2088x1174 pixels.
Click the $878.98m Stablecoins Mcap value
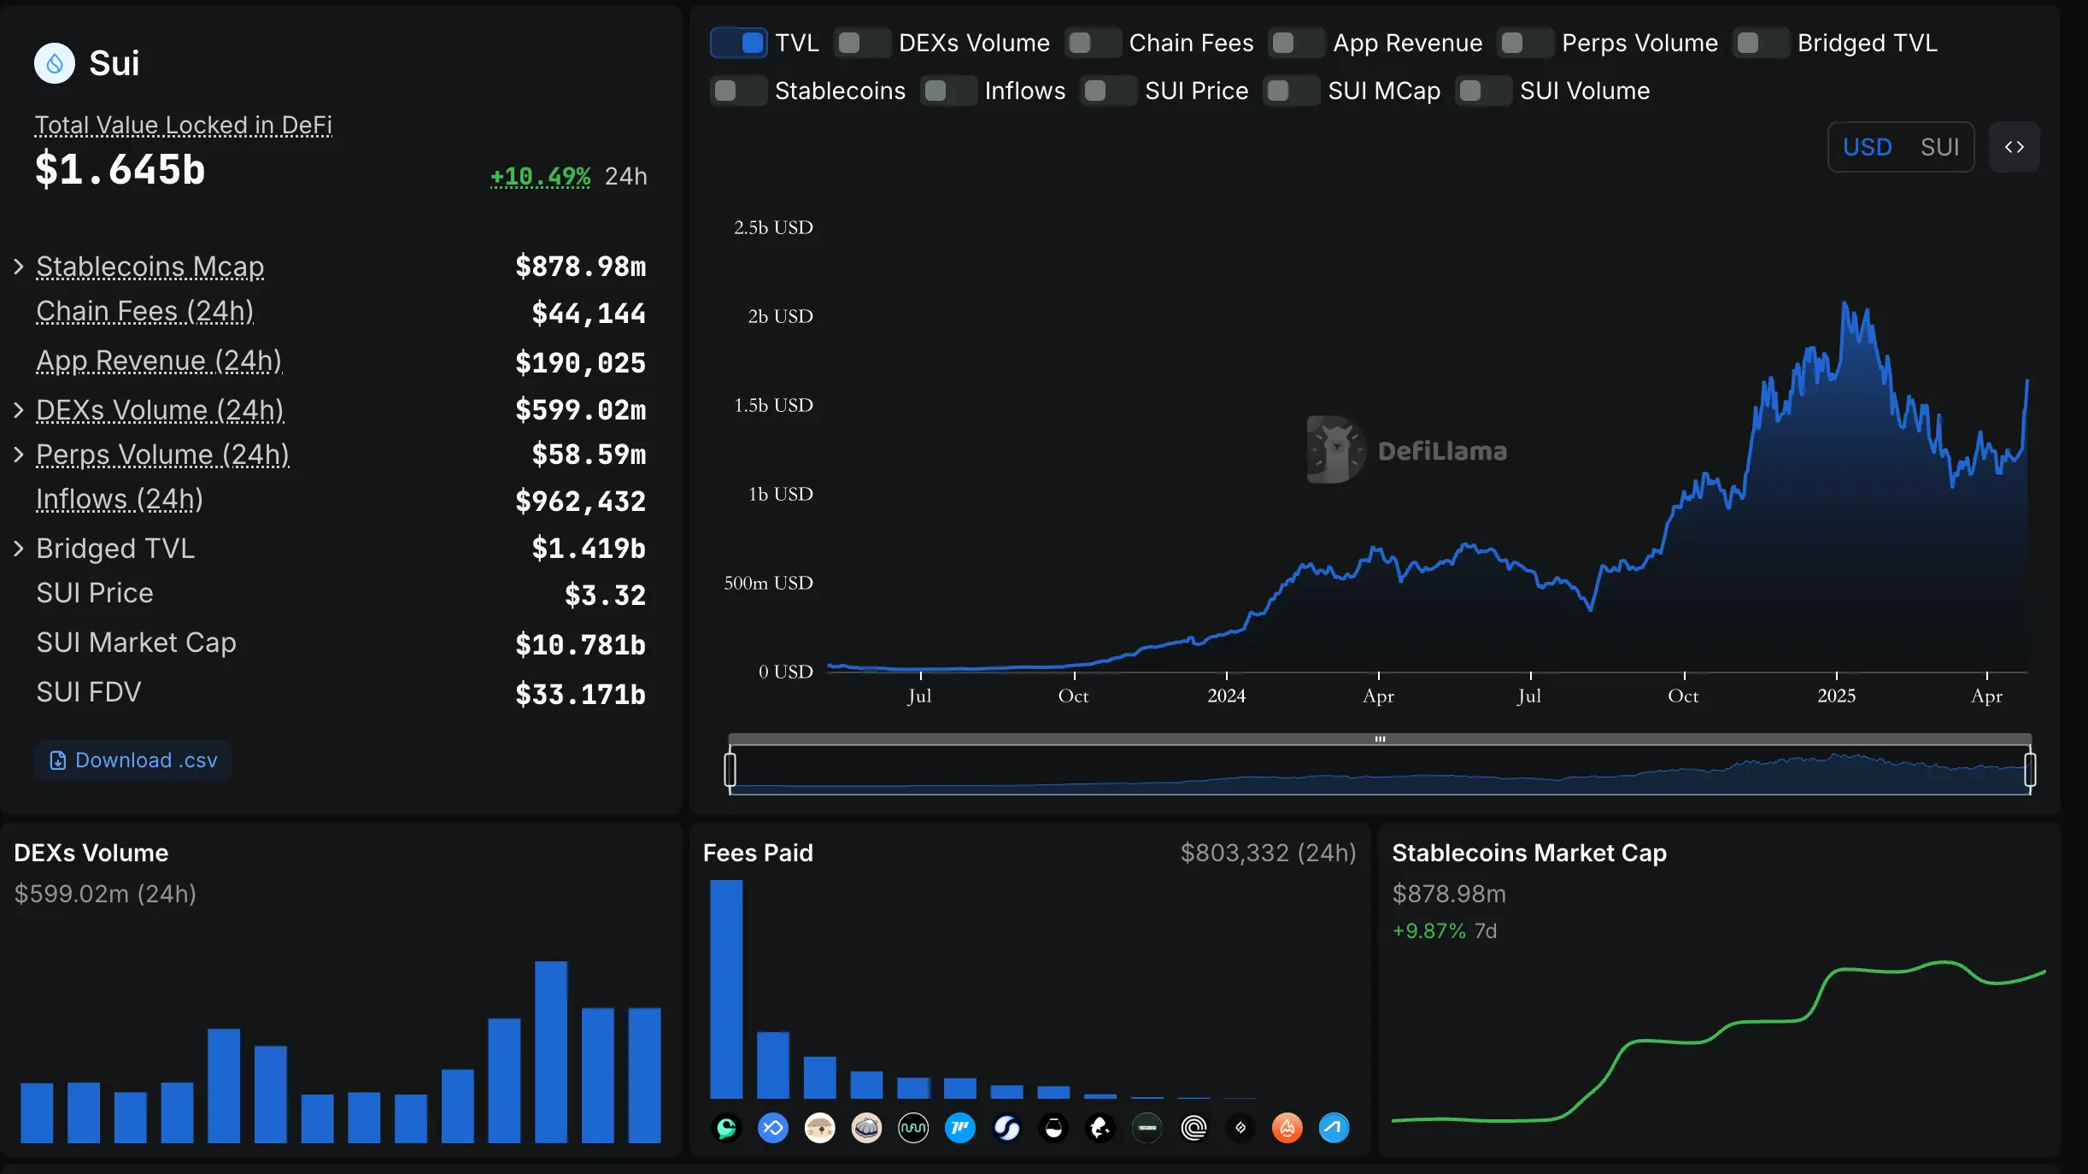(581, 267)
